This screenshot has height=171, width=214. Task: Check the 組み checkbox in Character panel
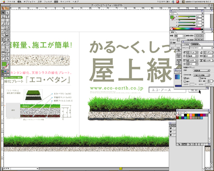pos(185,81)
